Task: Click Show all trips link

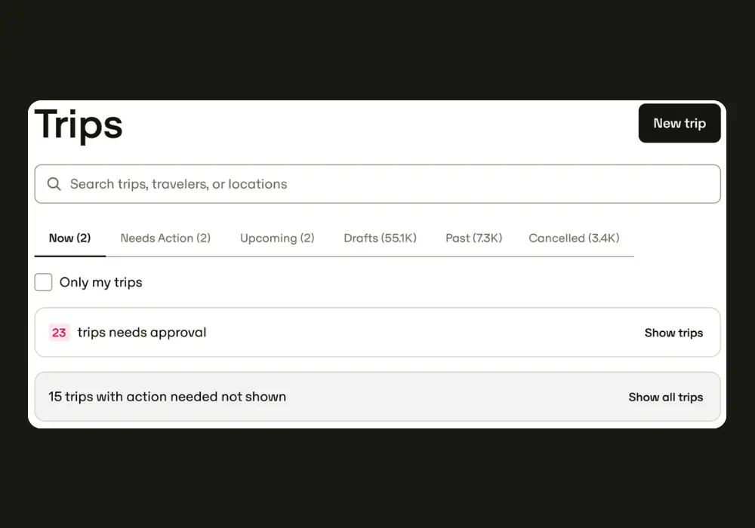Action: (x=665, y=397)
